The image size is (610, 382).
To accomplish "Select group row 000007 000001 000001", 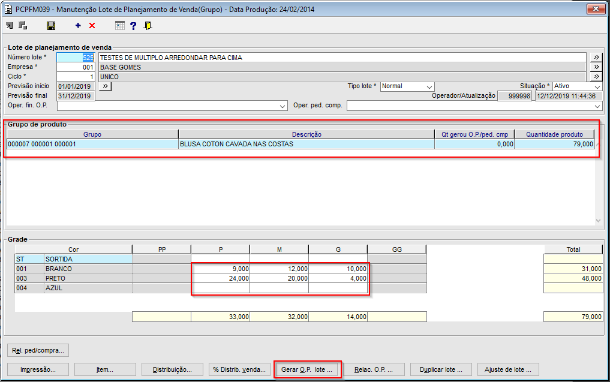I will (92, 144).
